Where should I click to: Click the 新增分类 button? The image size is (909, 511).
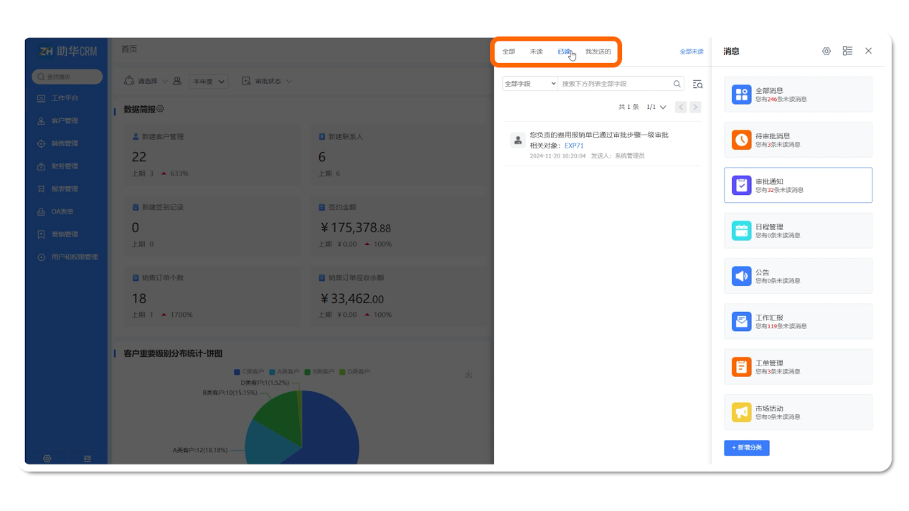(x=746, y=448)
